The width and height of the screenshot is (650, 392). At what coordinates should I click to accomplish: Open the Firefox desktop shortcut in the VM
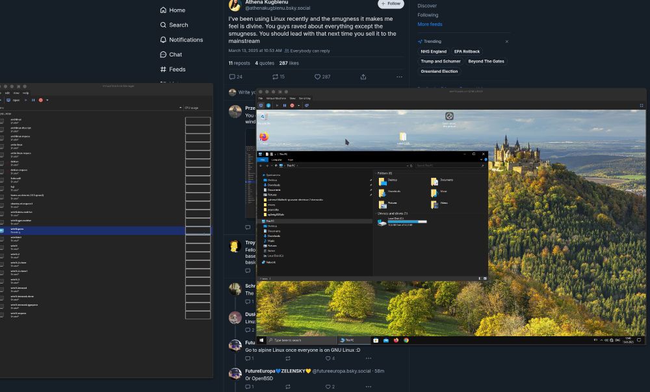264,138
